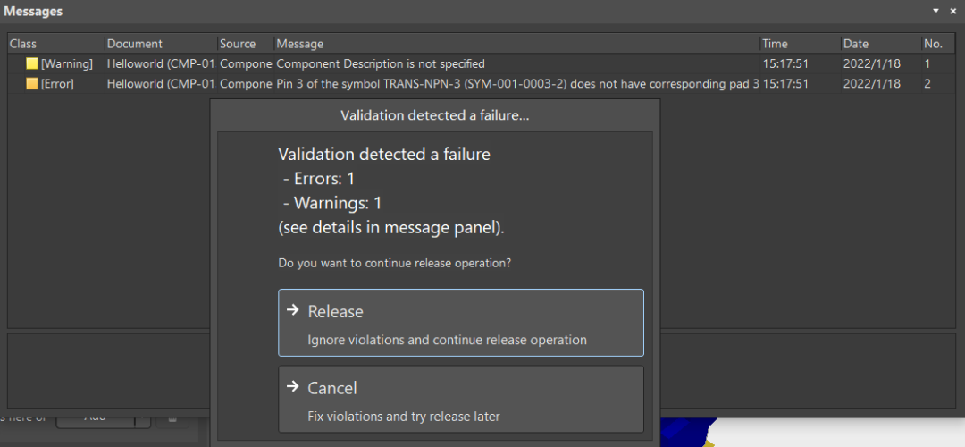Choose Release to ignore violations and continue
This screenshot has width=965, height=447.
461,323
